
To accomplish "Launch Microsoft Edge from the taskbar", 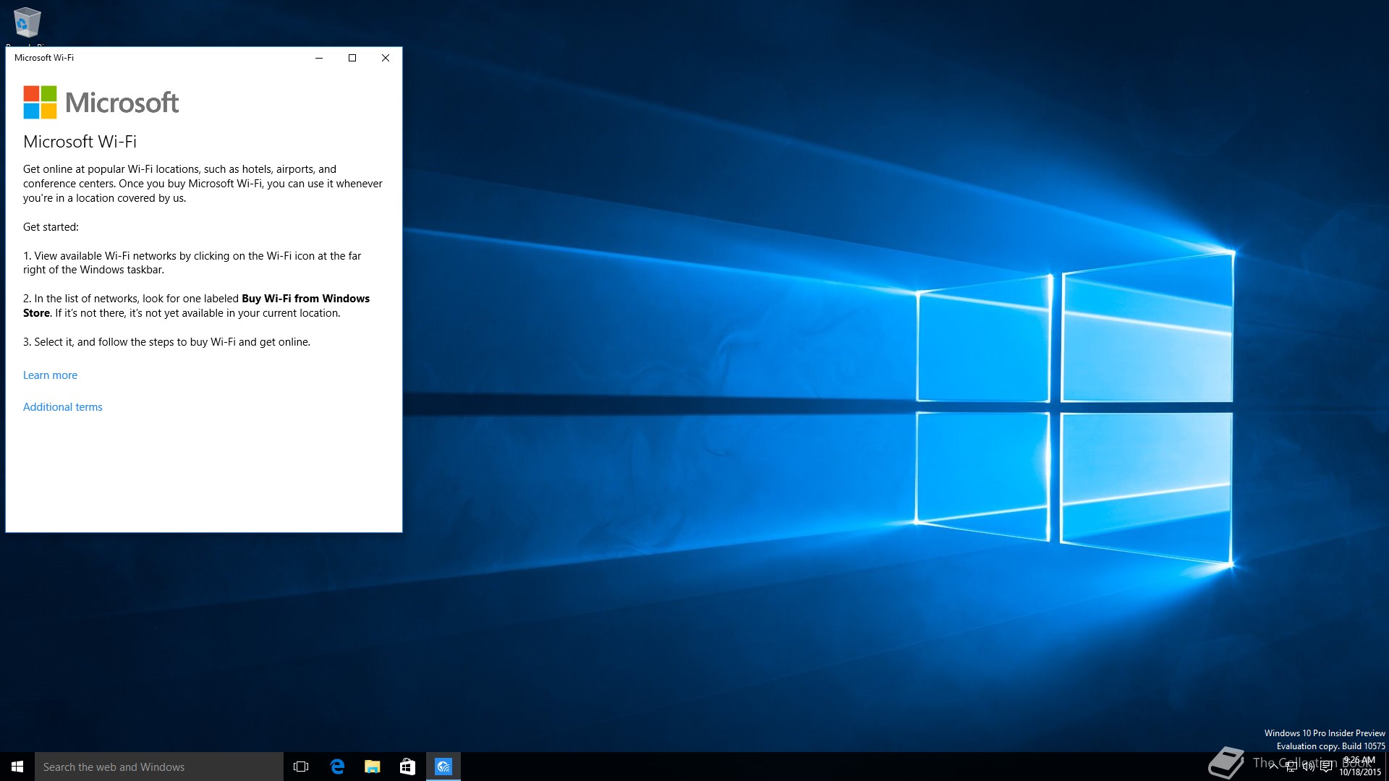I will coord(337,767).
